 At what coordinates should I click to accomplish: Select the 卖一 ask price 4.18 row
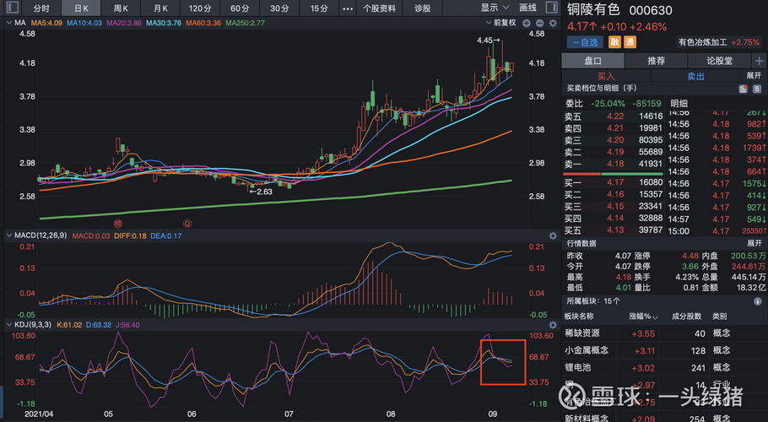coord(614,164)
